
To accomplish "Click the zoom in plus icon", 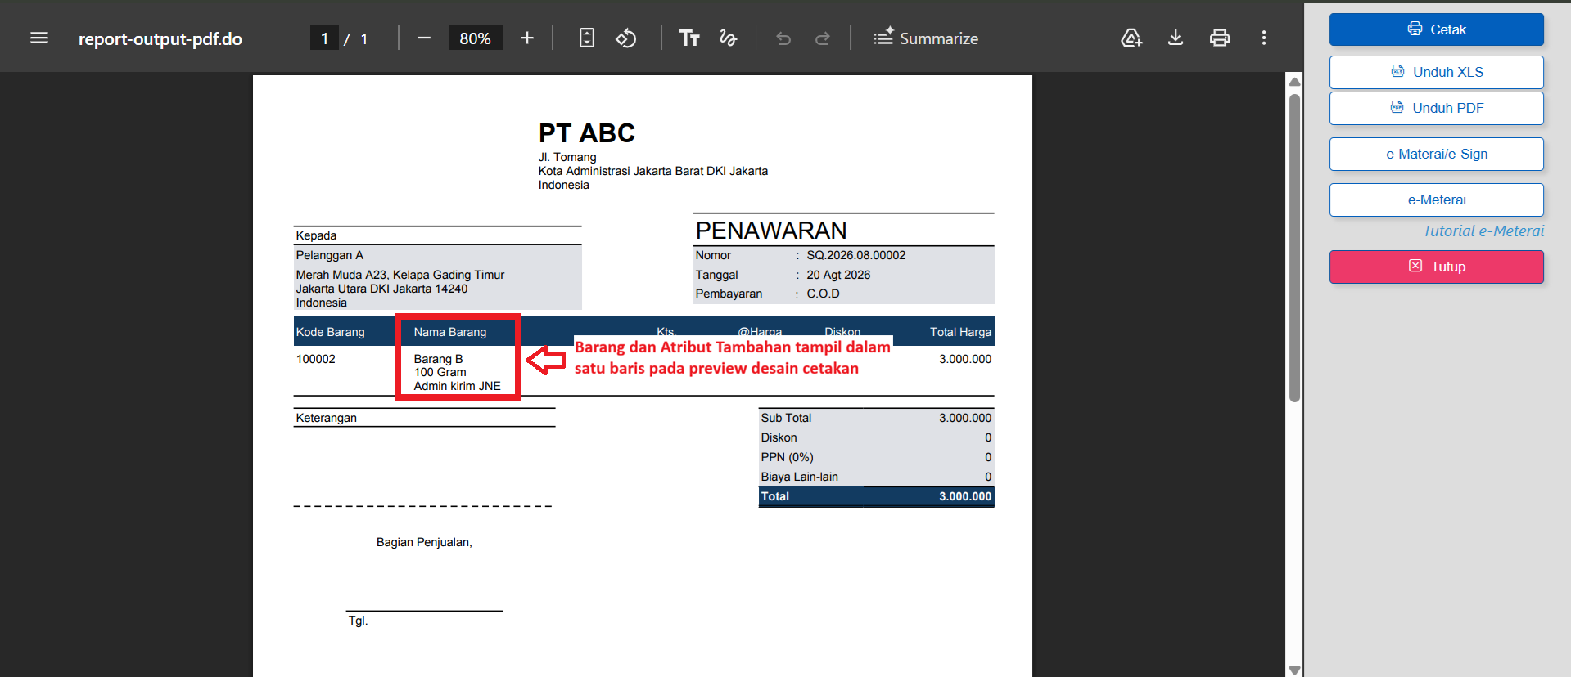I will pos(527,38).
